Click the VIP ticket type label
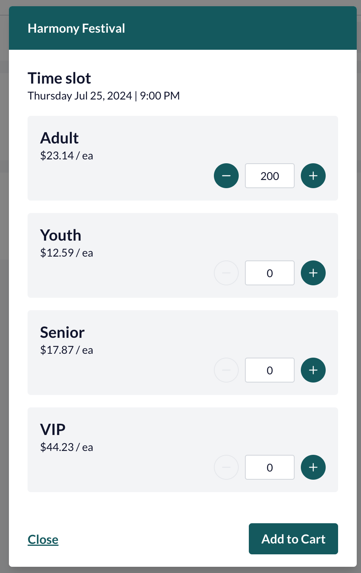This screenshot has height=573, width=361. tap(53, 430)
